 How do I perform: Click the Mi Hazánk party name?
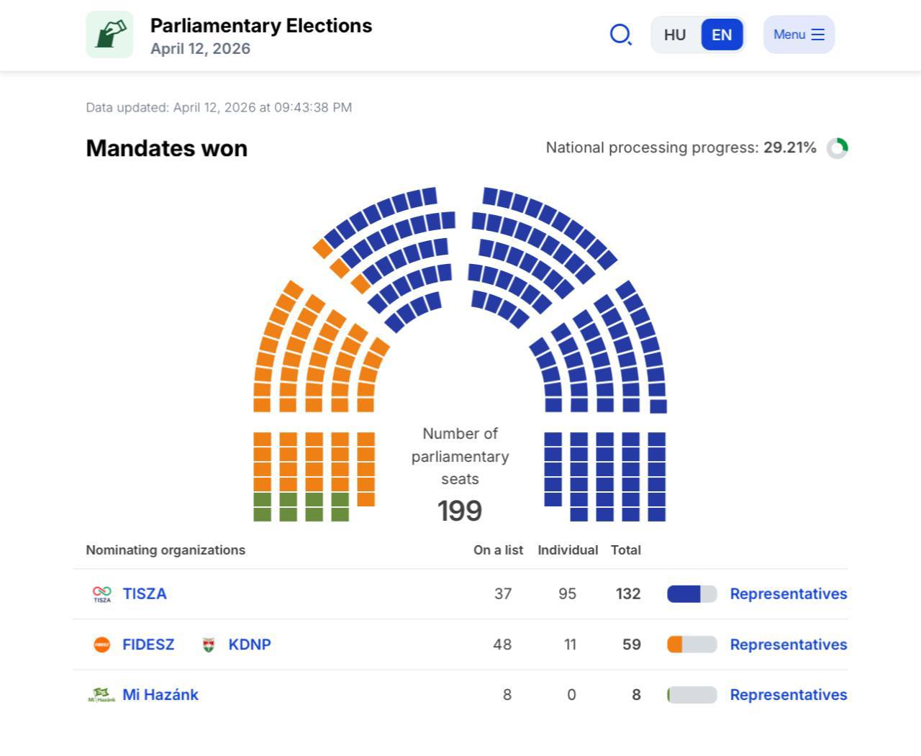tap(160, 695)
